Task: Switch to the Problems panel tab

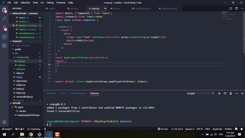Action: tap(51, 94)
